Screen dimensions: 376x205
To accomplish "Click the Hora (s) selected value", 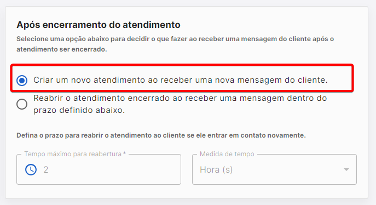I will pyautogui.click(x=216, y=170).
